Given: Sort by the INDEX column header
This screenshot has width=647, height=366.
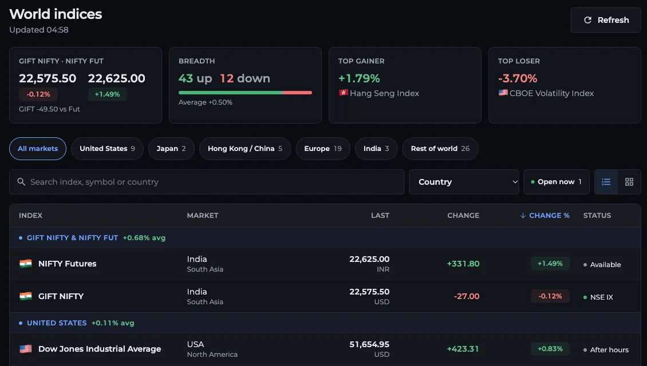Looking at the screenshot, I should point(30,216).
